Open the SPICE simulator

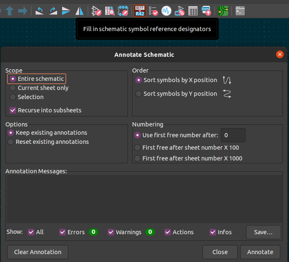point(166,11)
